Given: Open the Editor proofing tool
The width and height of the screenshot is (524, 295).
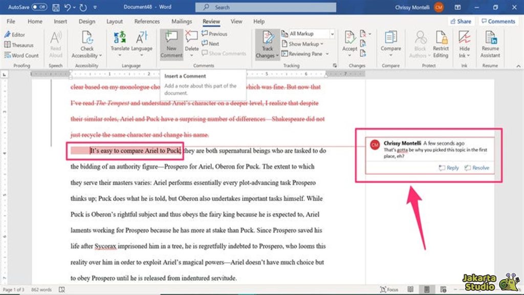Looking at the screenshot, I should click(15, 34).
